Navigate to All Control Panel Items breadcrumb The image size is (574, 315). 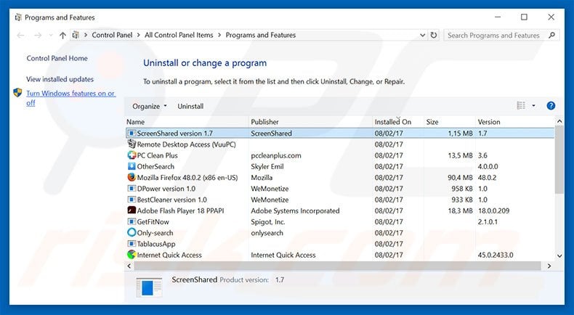179,35
